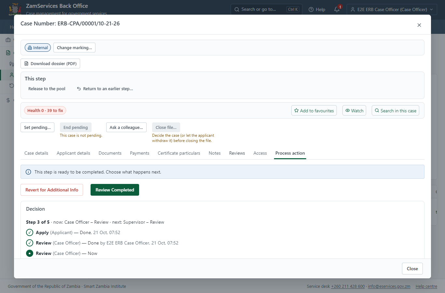Add this case to favourites
Screen dimensions: 445x293
tap(314, 110)
